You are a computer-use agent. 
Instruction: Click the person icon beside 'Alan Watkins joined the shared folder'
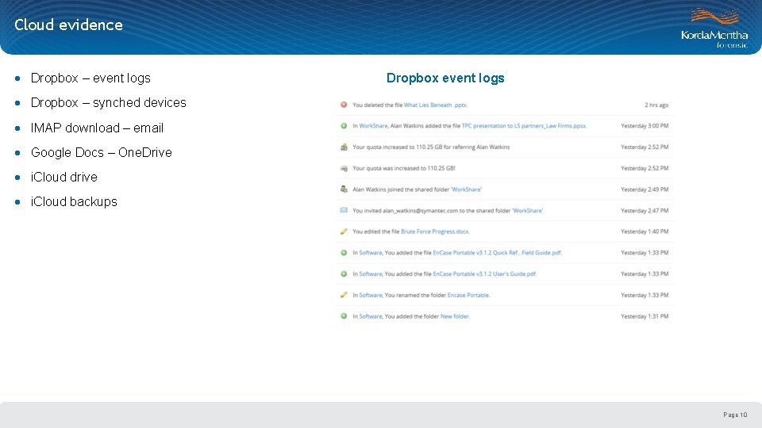[344, 189]
